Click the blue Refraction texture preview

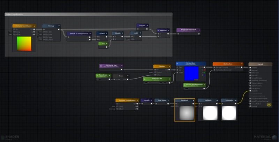coord(191,73)
